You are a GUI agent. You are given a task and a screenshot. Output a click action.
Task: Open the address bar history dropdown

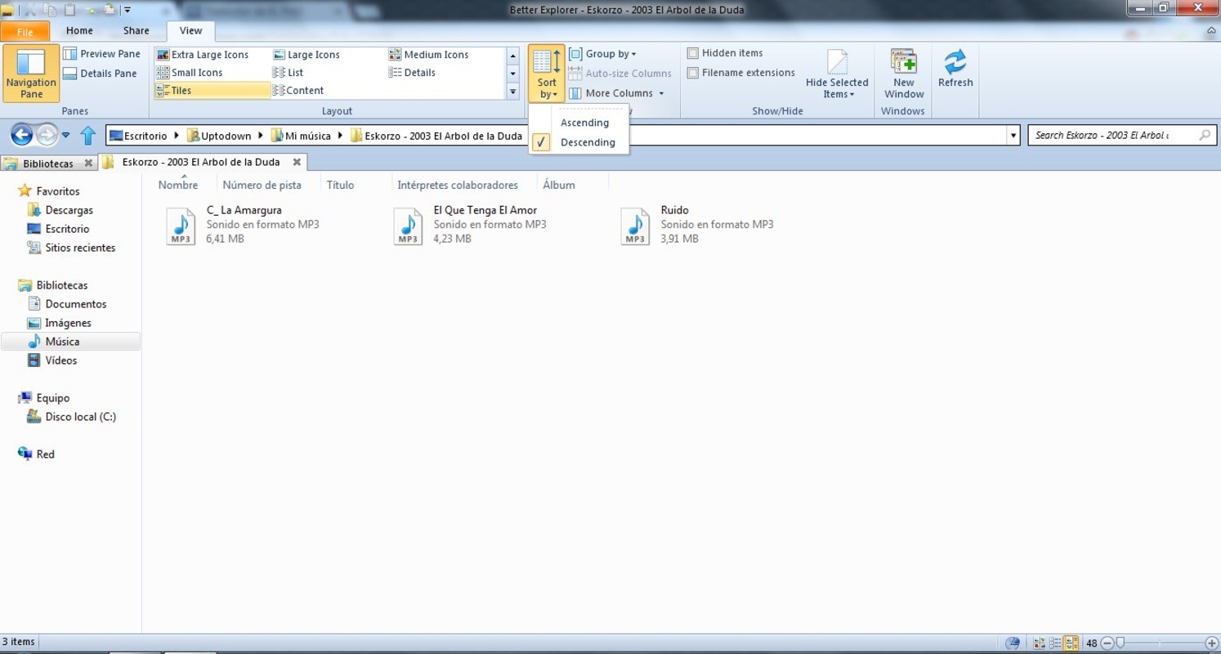[1013, 136]
